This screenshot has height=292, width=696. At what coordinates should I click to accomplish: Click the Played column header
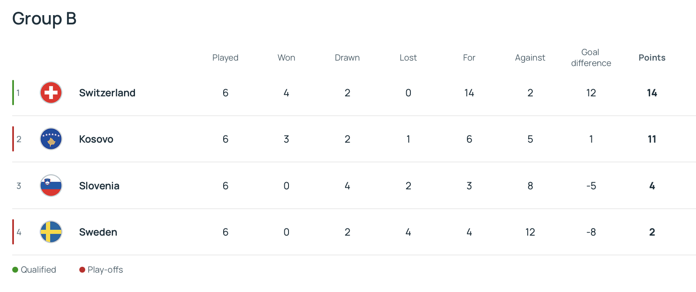point(225,58)
